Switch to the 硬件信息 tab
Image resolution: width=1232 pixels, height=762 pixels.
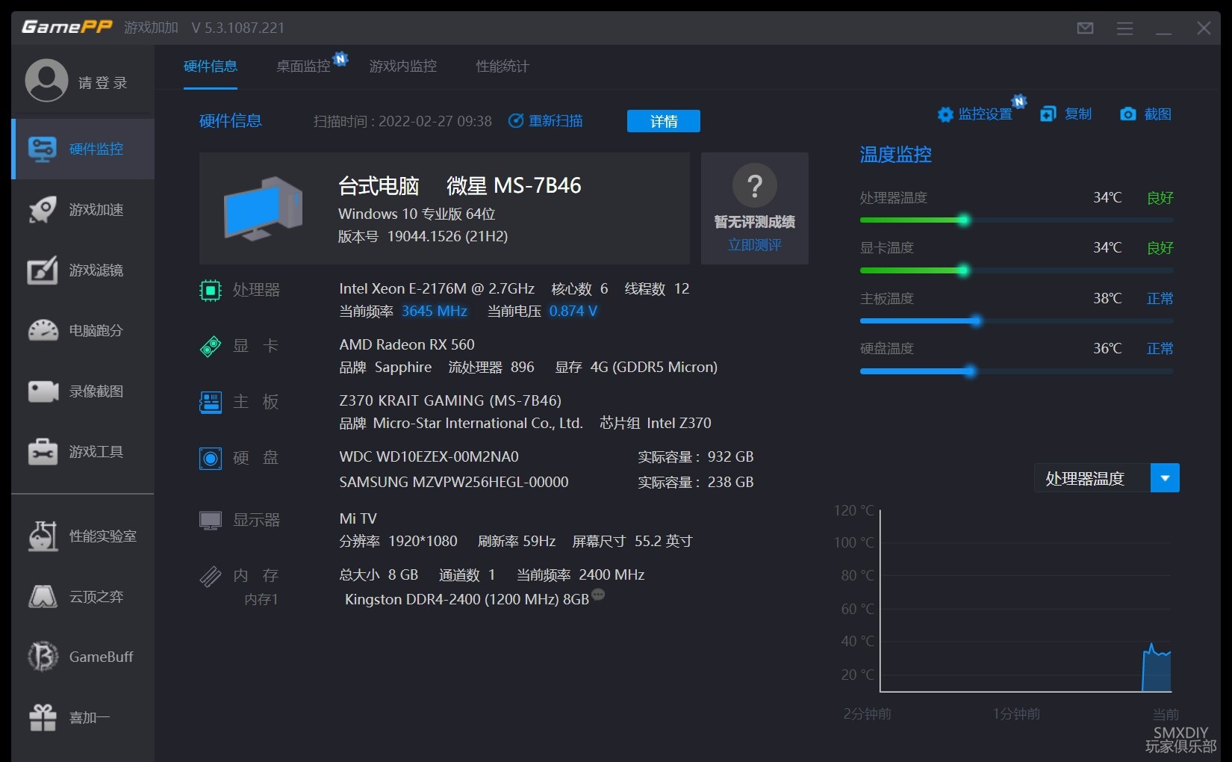click(x=211, y=66)
